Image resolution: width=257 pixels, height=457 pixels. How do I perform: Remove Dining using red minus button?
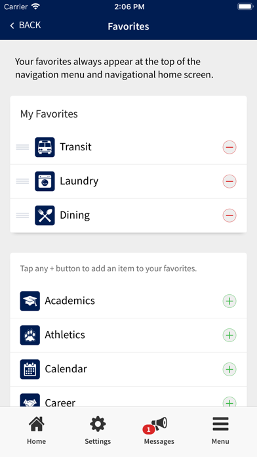(x=229, y=215)
